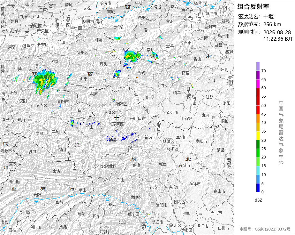Click the legend label 0

click(263, 192)
